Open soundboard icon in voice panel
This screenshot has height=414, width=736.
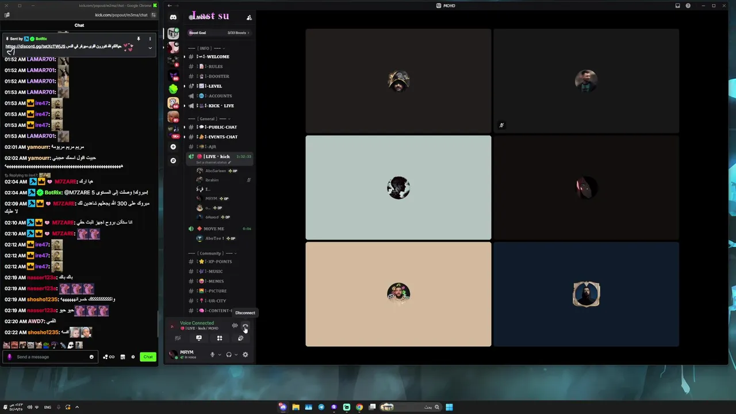pyautogui.click(x=240, y=338)
